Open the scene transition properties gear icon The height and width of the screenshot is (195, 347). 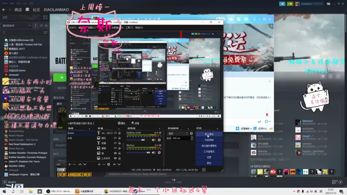click(191, 133)
